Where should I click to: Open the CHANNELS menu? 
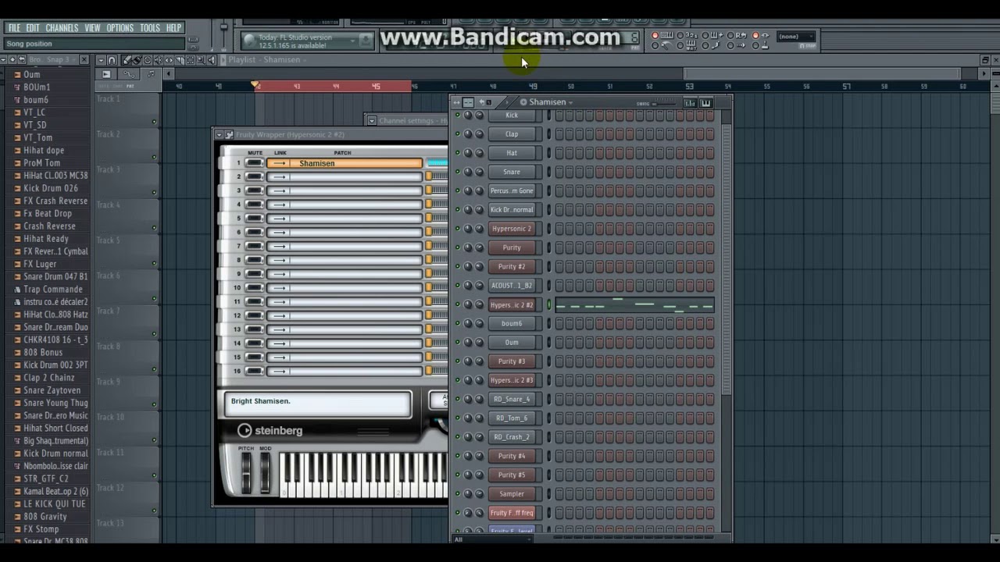tap(62, 28)
